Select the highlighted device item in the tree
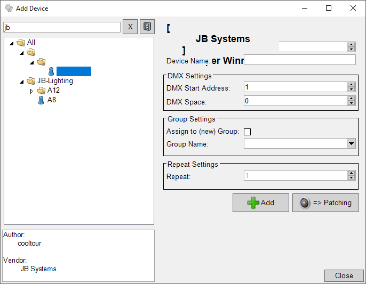366x284 pixels. [73, 71]
